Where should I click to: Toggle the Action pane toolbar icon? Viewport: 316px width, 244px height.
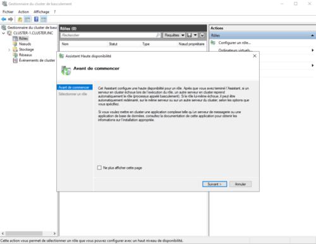pos(44,20)
